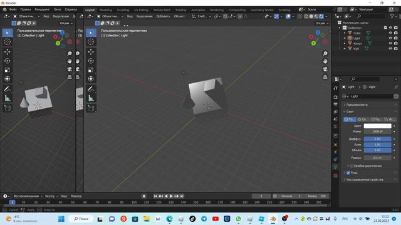Jump to the timeline's last frame

(182, 196)
